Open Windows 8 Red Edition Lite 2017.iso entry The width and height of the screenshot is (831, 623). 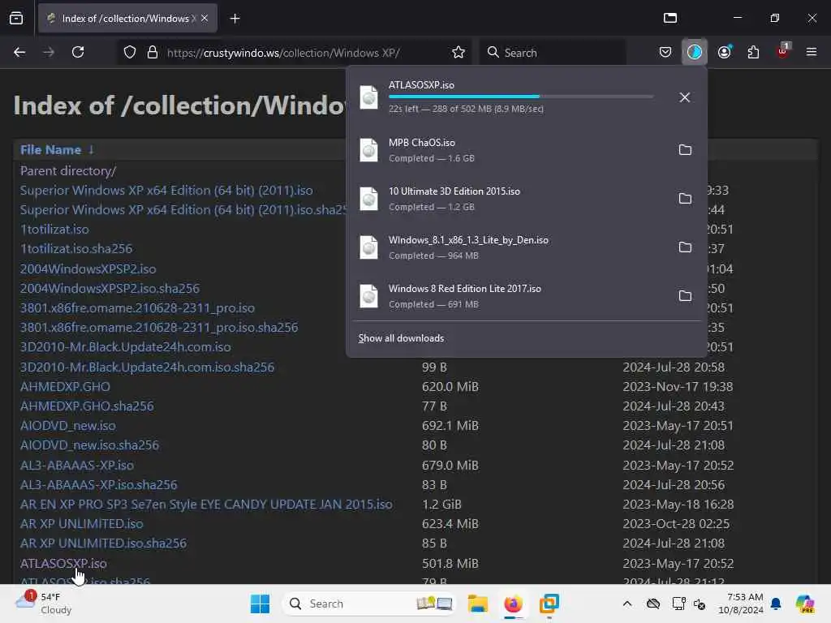click(509, 296)
